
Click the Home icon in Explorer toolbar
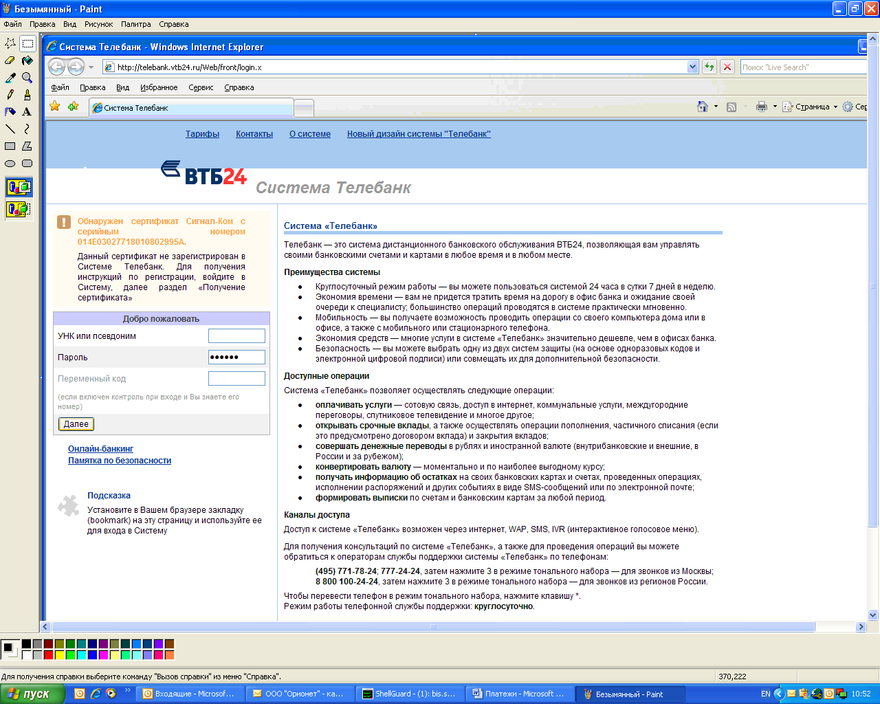[x=702, y=107]
